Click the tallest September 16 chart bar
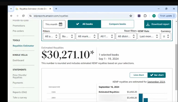Image resolution: width=178 pixels, height=102 pixels. click(141, 98)
